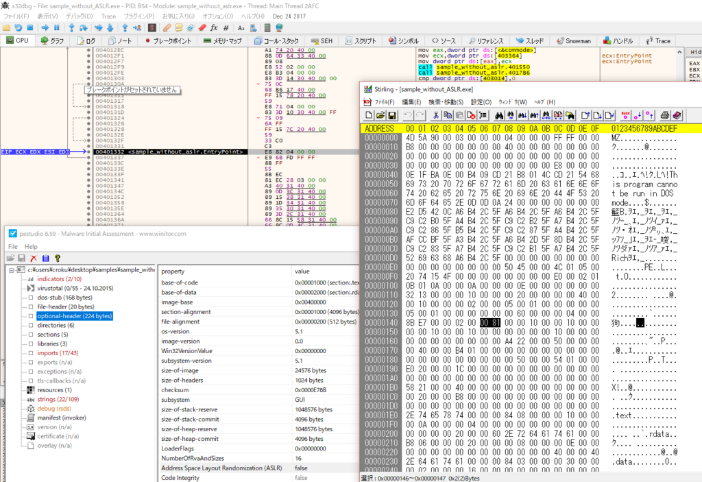This screenshot has height=482, width=702.
Task: Search with first Stirling binoculars icon
Action: [499, 116]
